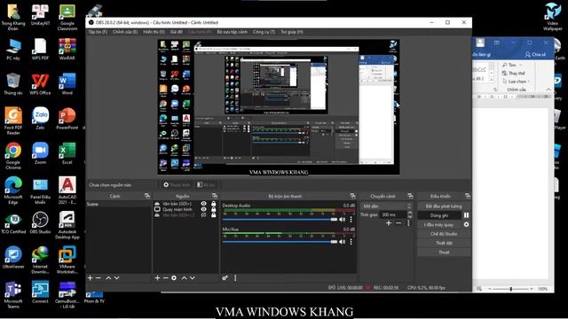Unlock the Quay màn hình source
This screenshot has width=568, height=319.
pos(213,209)
